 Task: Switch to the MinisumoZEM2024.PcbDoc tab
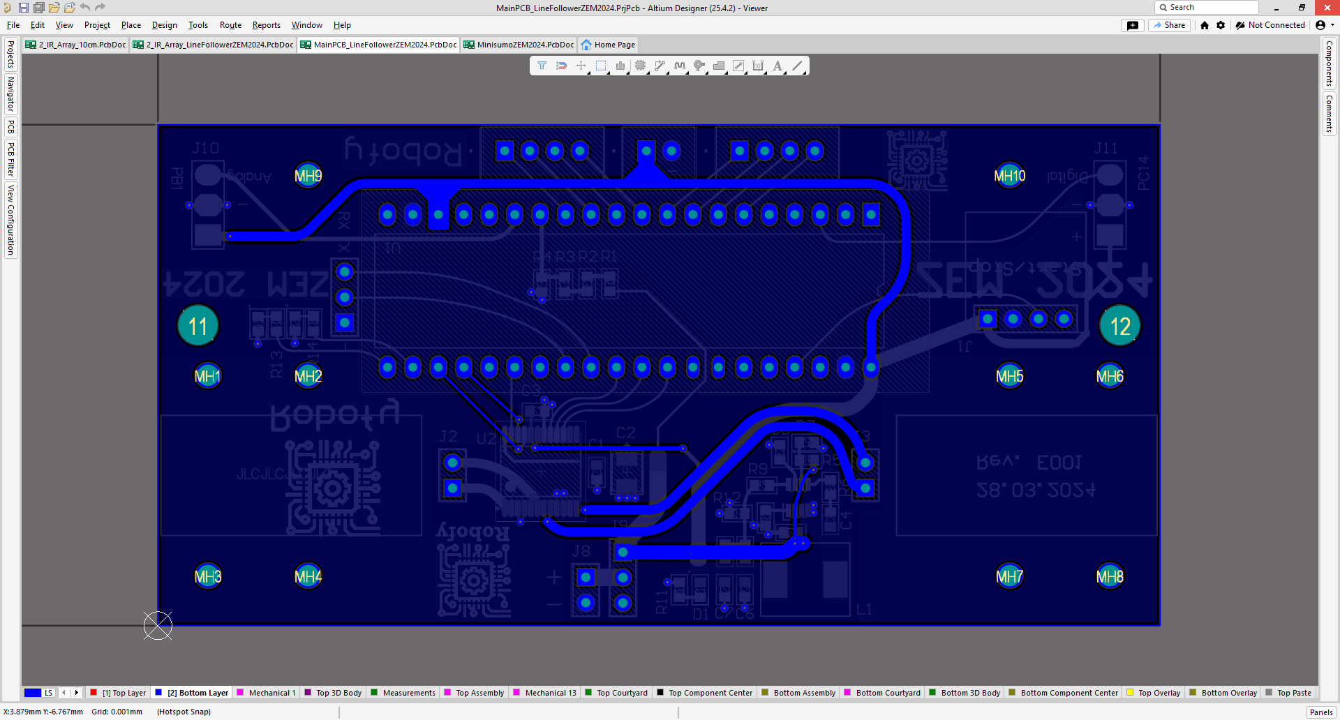click(519, 45)
